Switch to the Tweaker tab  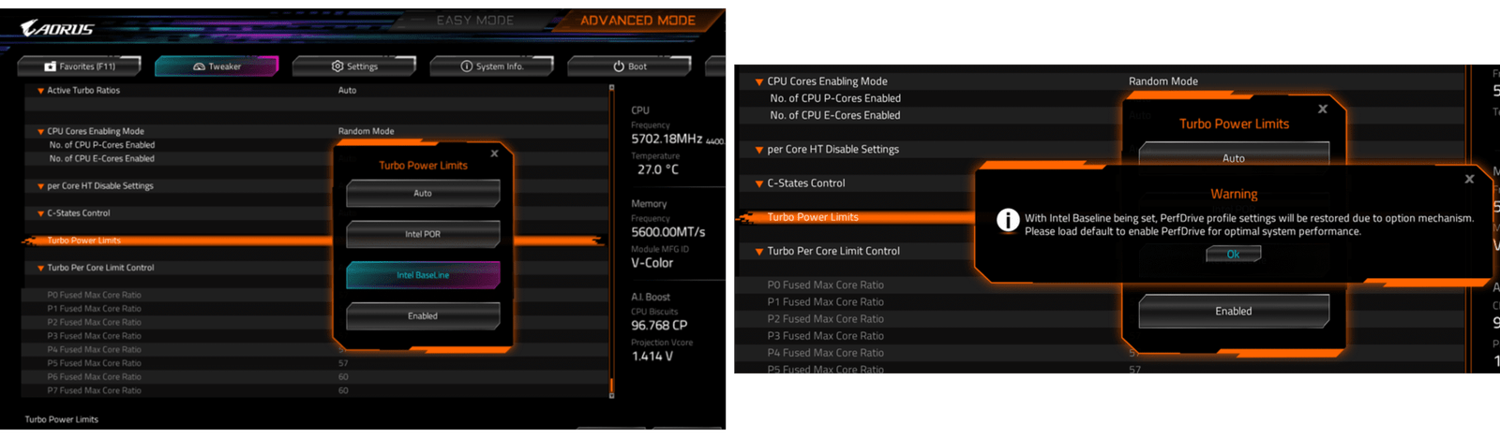217,66
